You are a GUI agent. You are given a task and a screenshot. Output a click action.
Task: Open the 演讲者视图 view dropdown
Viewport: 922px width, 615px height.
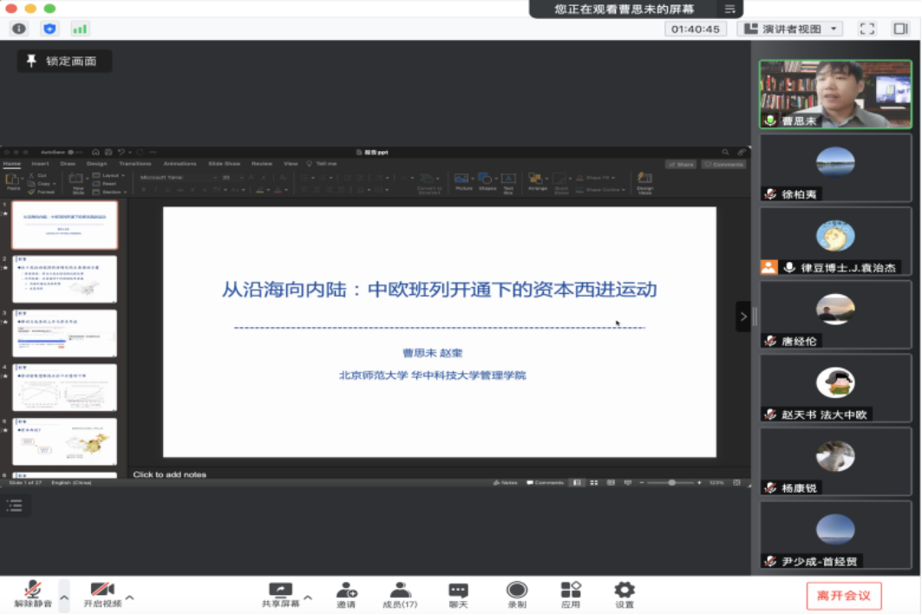pos(789,29)
